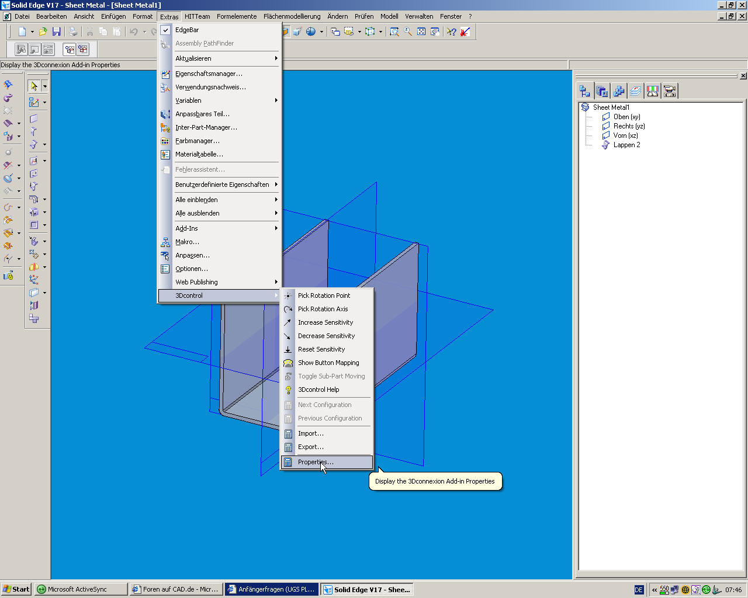Activate the Zoom Area tool
Screen dimensions: 748x598
(394, 32)
